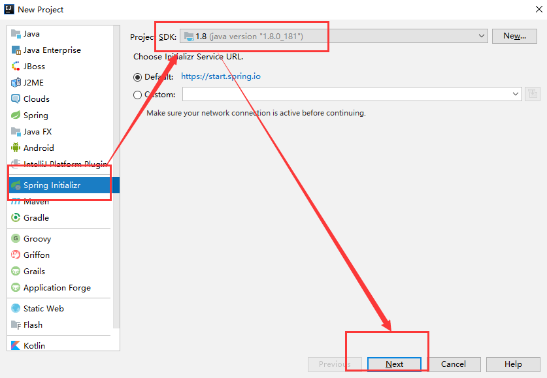The image size is (547, 378).
Task: Choose Spring project type
Action: point(60,115)
